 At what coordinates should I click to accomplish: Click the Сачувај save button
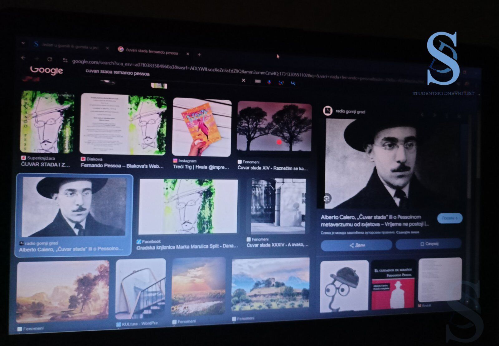pos(428,244)
